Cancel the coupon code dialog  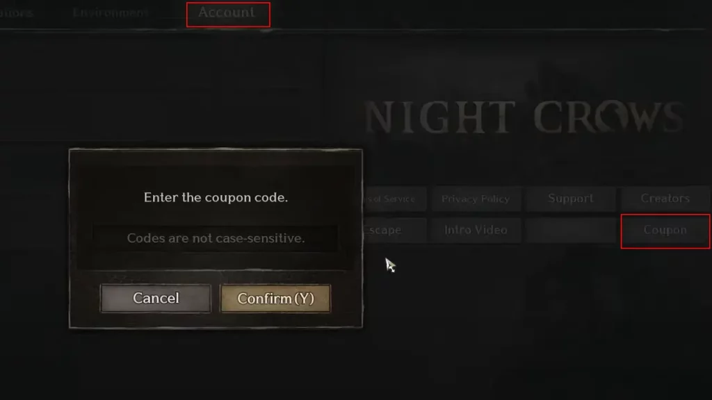pos(156,299)
